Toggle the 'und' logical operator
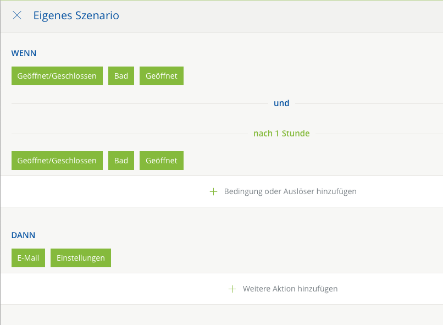Screen dimensions: 443x325 (281, 103)
